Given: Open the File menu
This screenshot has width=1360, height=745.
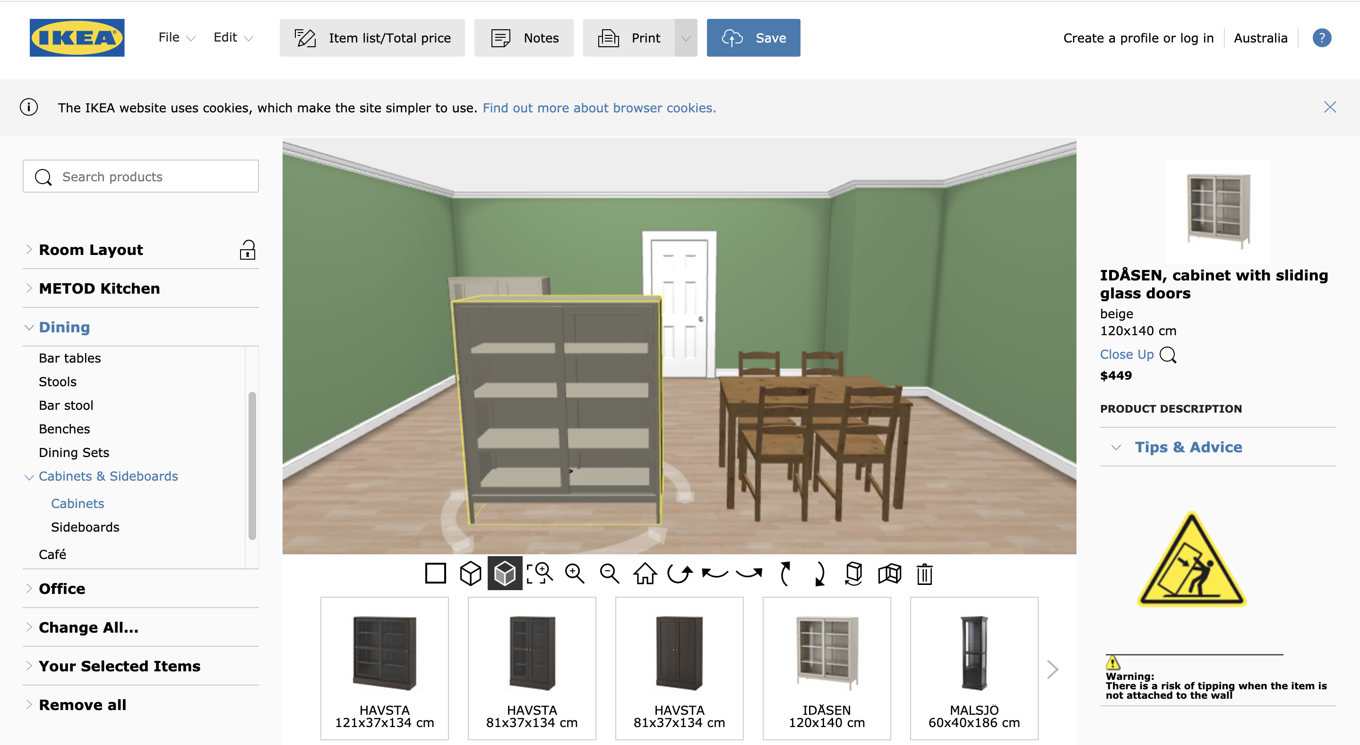Looking at the screenshot, I should tap(177, 37).
